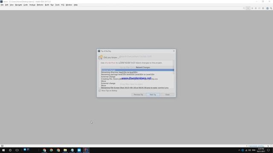
Task: Open Project Structure icon in toolbar
Action: pos(267,8)
